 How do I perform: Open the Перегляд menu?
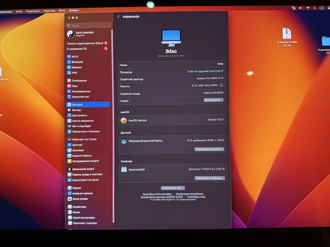[49, 11]
